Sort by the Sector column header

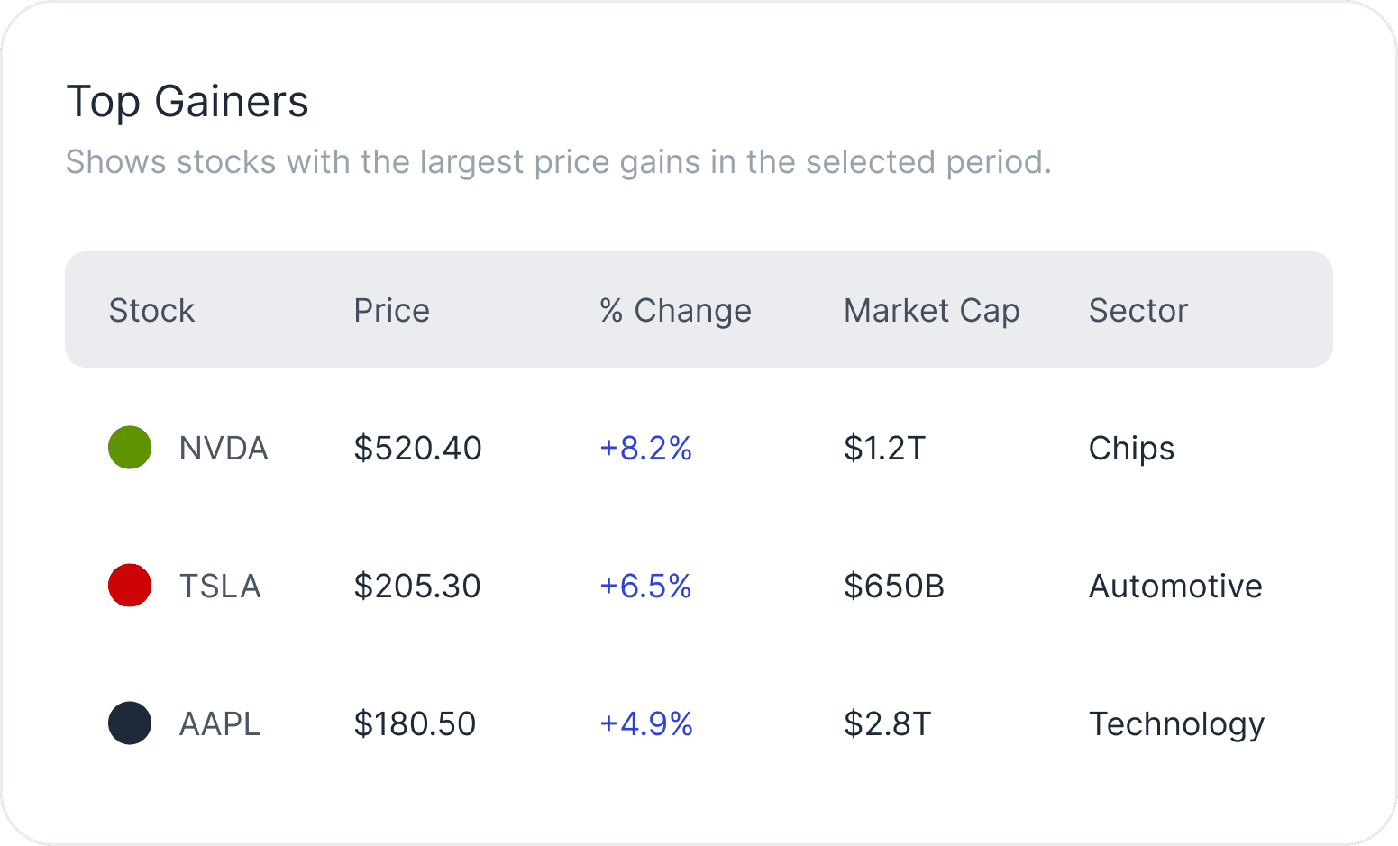click(1138, 310)
